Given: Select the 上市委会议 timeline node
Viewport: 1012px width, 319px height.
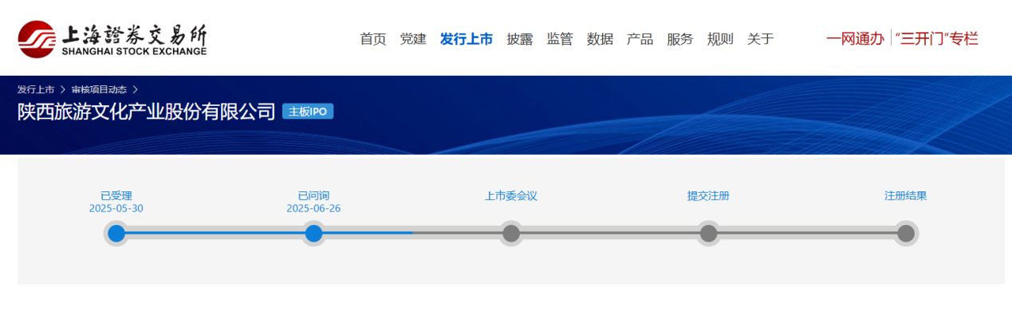Looking at the screenshot, I should [511, 234].
